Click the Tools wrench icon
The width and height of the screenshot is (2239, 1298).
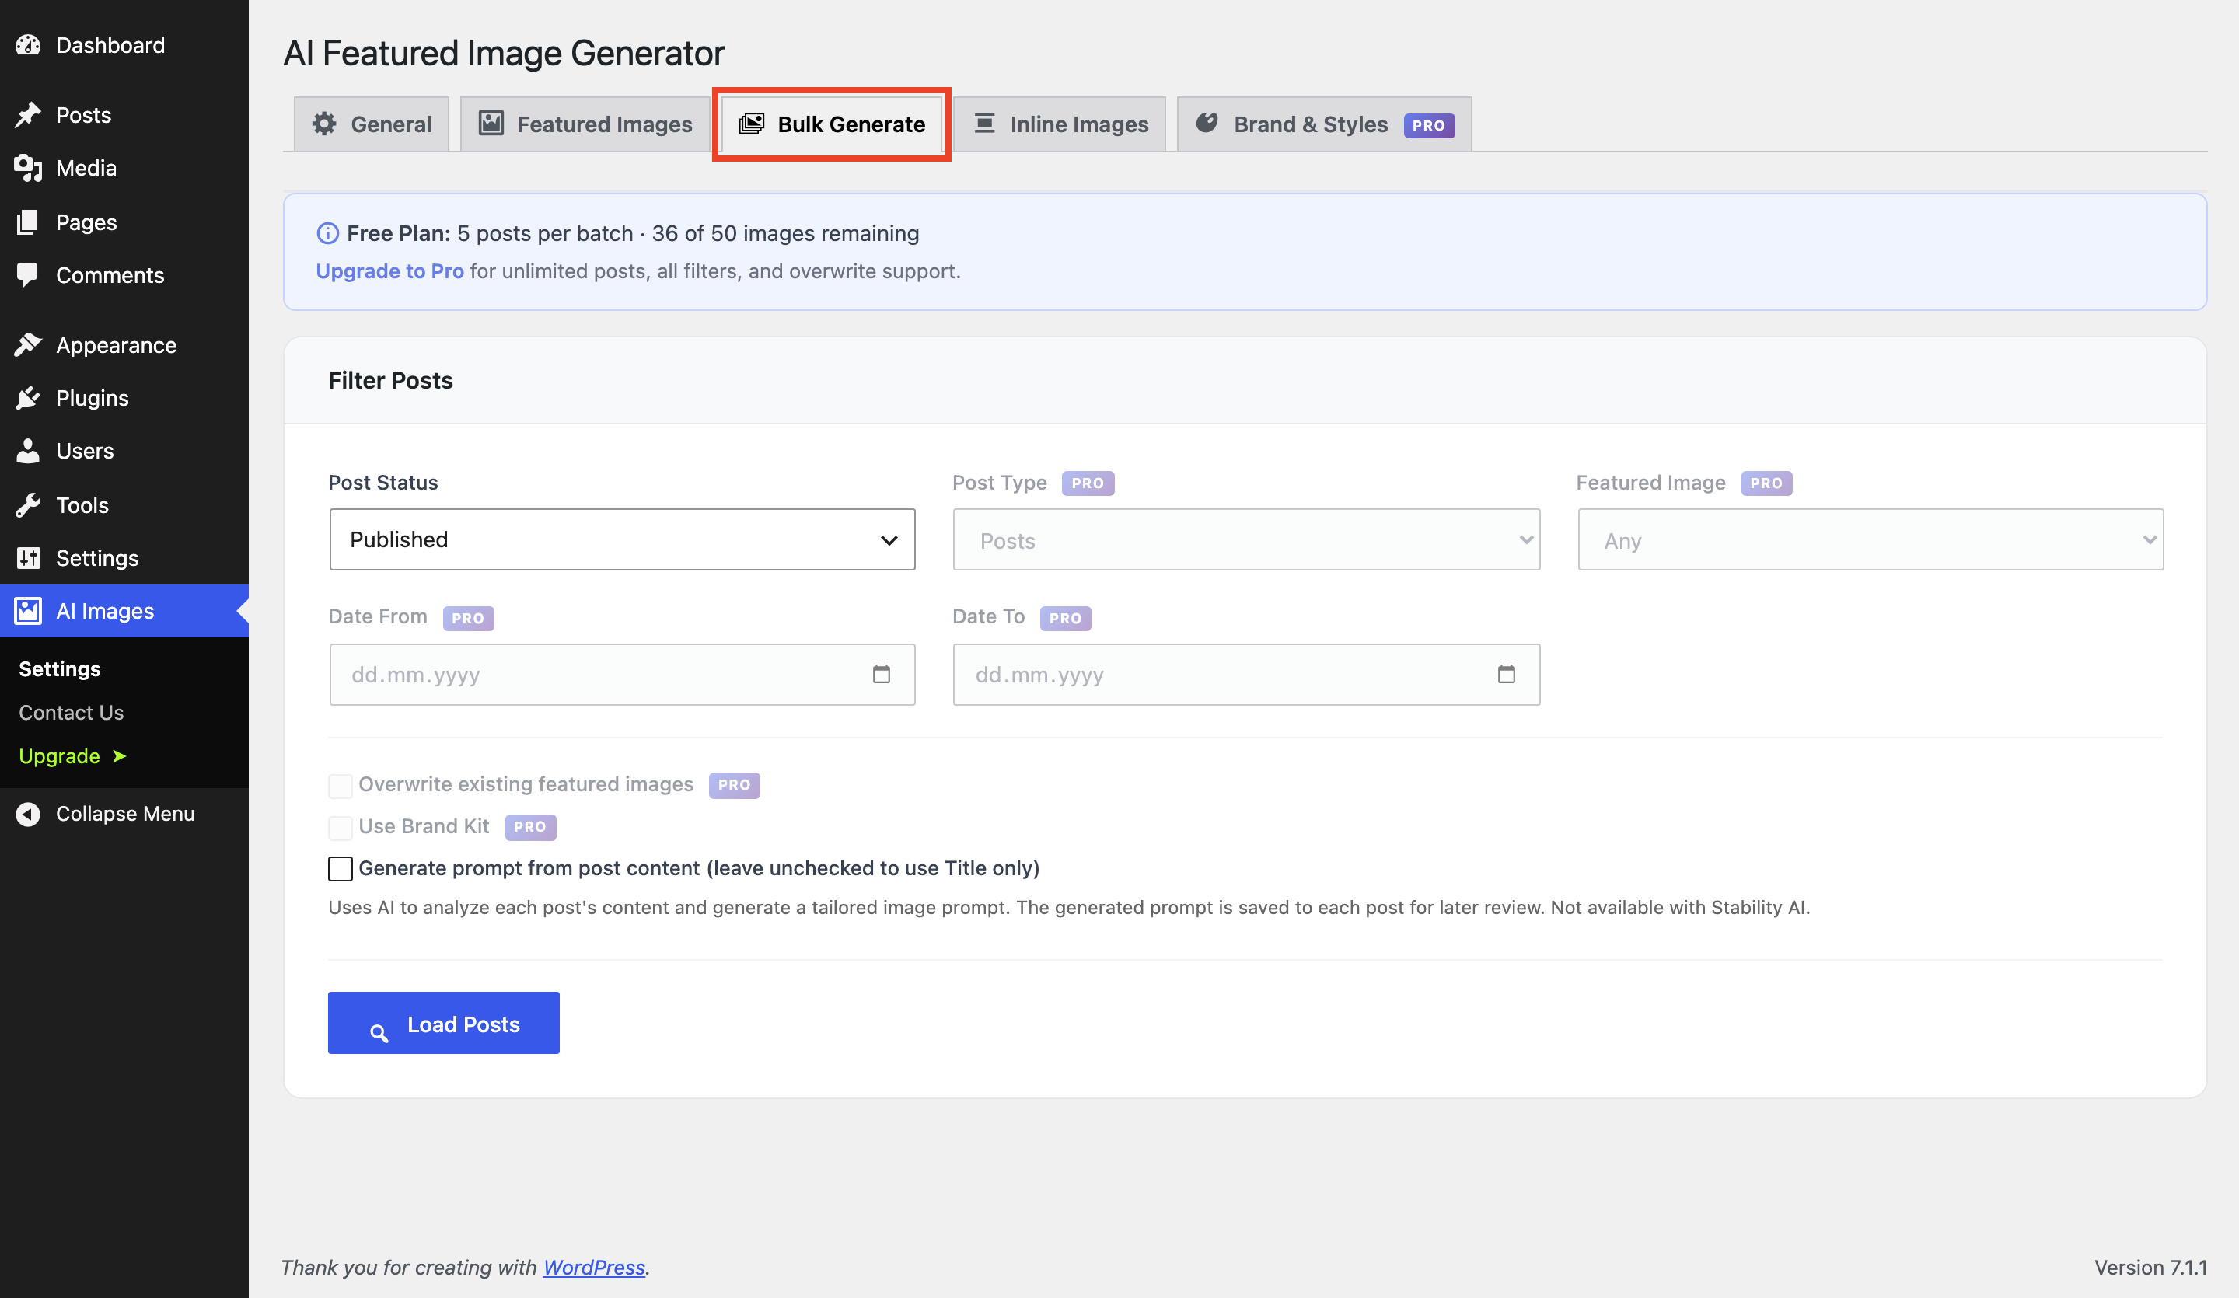(x=29, y=504)
